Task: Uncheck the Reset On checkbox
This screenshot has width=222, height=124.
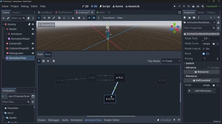Action: click(x=204, y=54)
